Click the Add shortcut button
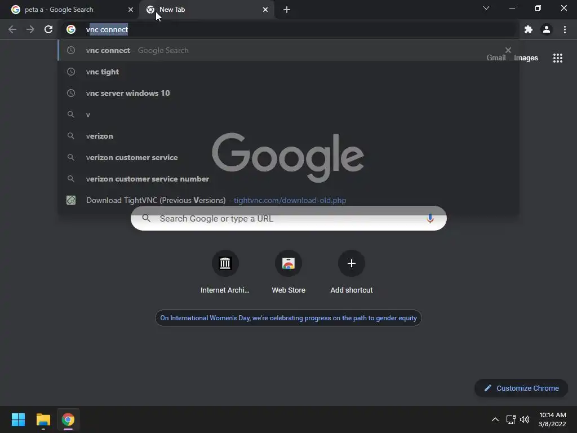Image resolution: width=577 pixels, height=433 pixels. point(352,272)
